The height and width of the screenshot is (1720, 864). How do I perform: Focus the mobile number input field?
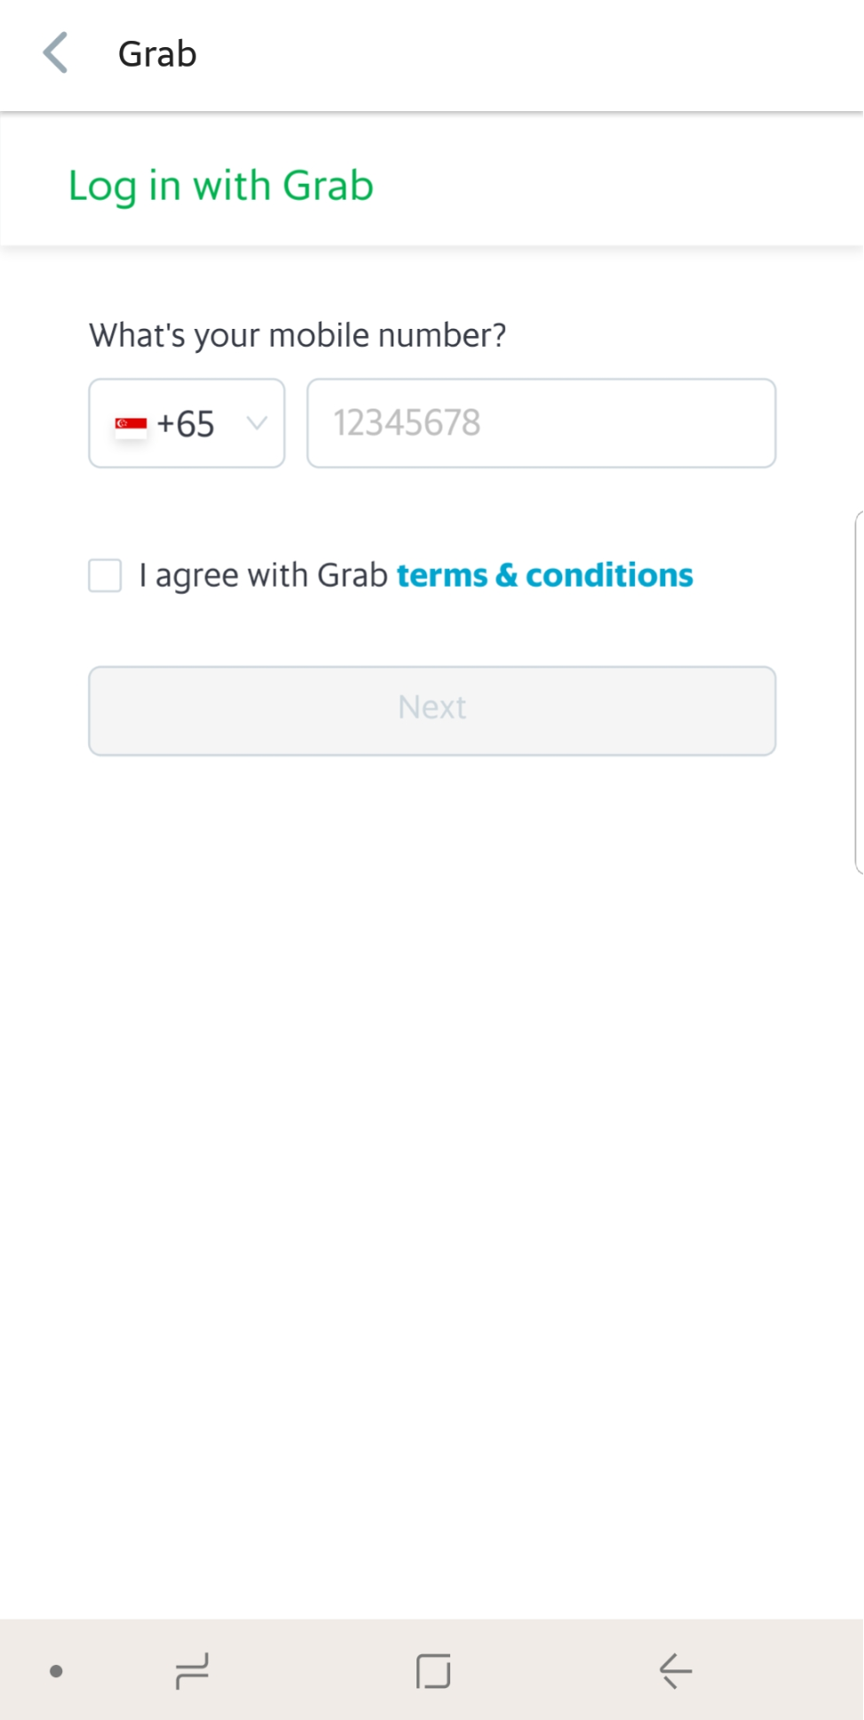542,423
